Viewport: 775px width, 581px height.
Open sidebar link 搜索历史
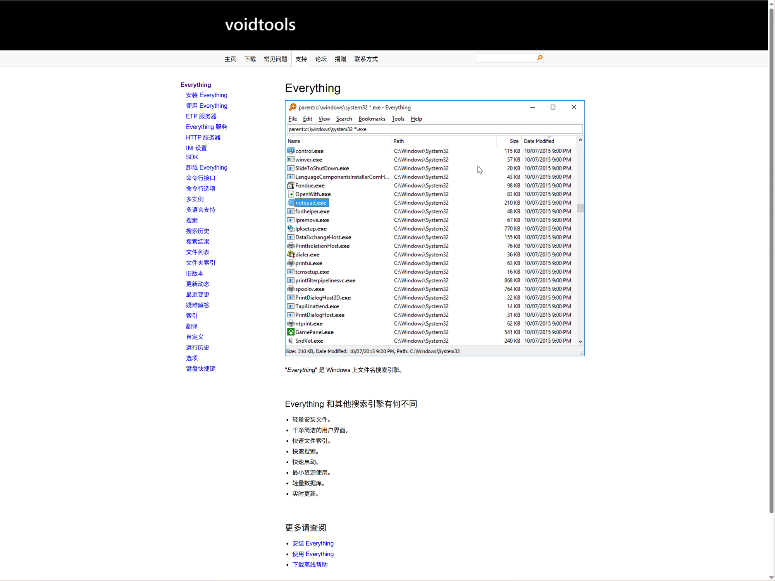click(x=198, y=231)
